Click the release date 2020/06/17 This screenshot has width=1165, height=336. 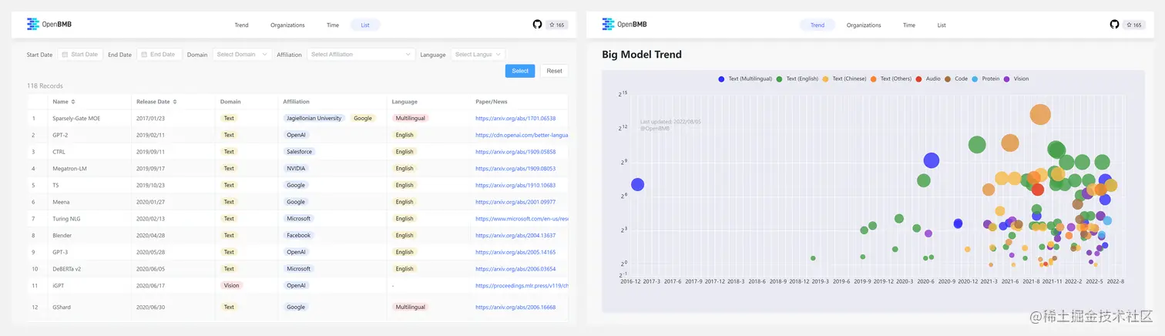pos(151,285)
